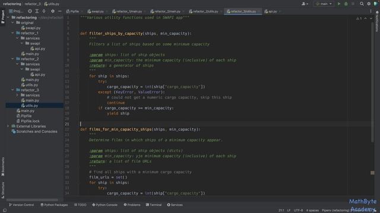Go to previous highlighted problem arrow
The width and height of the screenshot is (380, 213).
366,18
